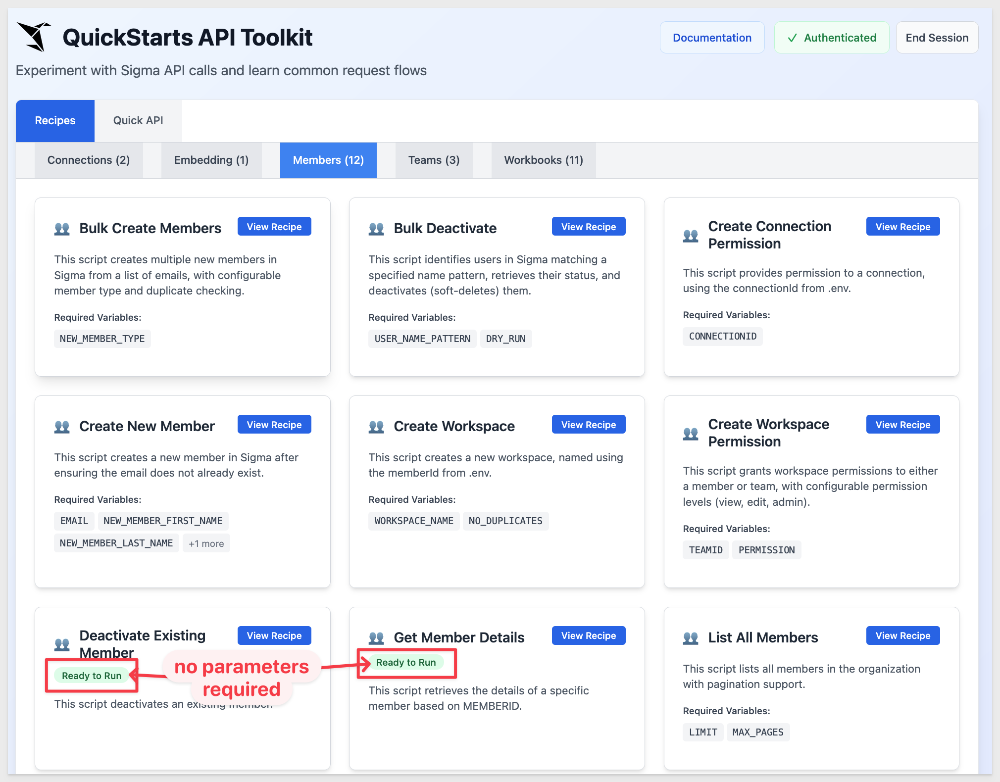View Recipe for List All Members
The width and height of the screenshot is (1000, 782).
coord(903,635)
